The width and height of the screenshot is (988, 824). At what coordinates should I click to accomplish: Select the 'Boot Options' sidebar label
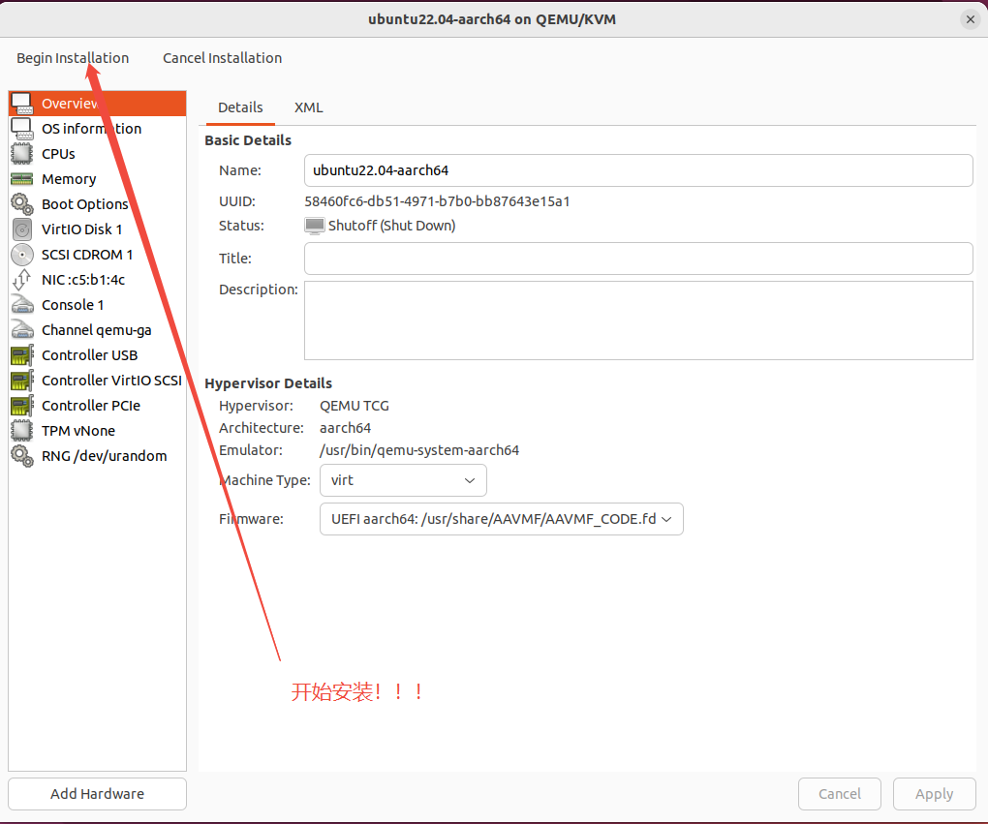click(x=85, y=204)
